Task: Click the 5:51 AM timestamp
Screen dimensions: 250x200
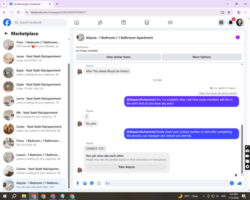Action: (157, 80)
